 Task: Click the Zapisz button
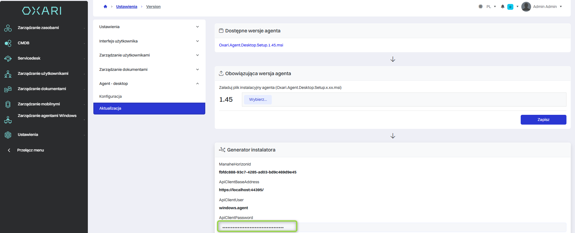click(x=543, y=120)
